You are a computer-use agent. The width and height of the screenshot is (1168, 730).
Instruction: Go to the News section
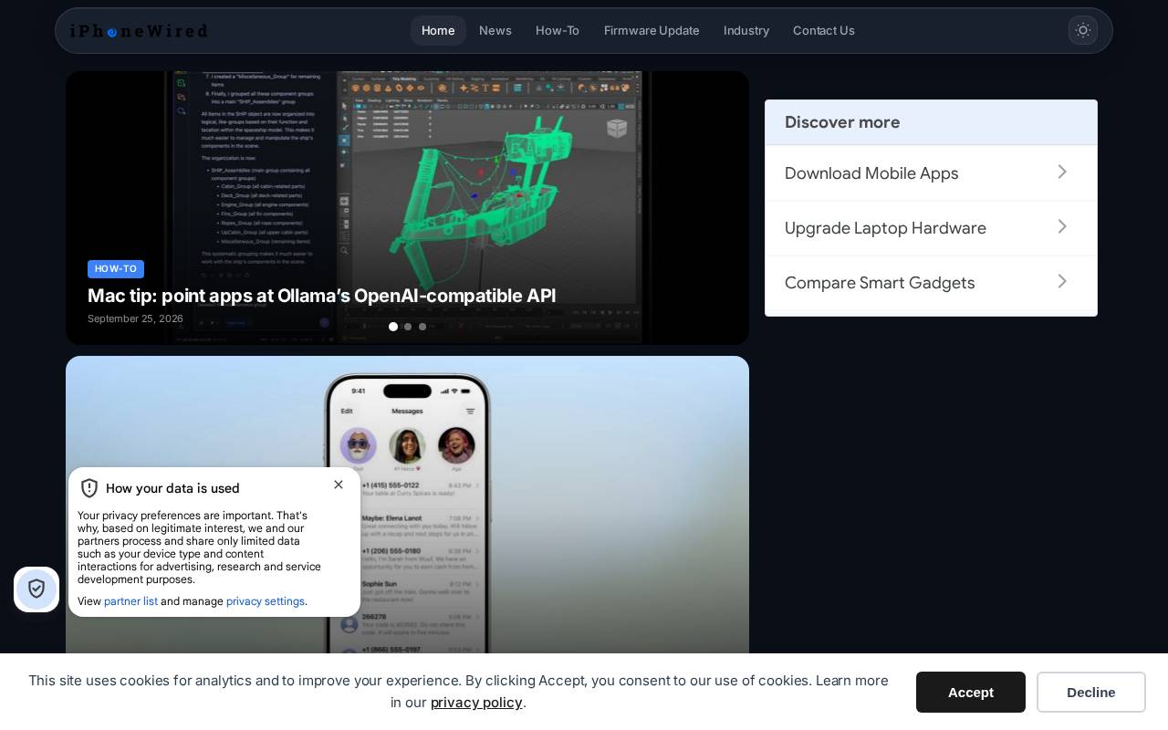point(495,30)
